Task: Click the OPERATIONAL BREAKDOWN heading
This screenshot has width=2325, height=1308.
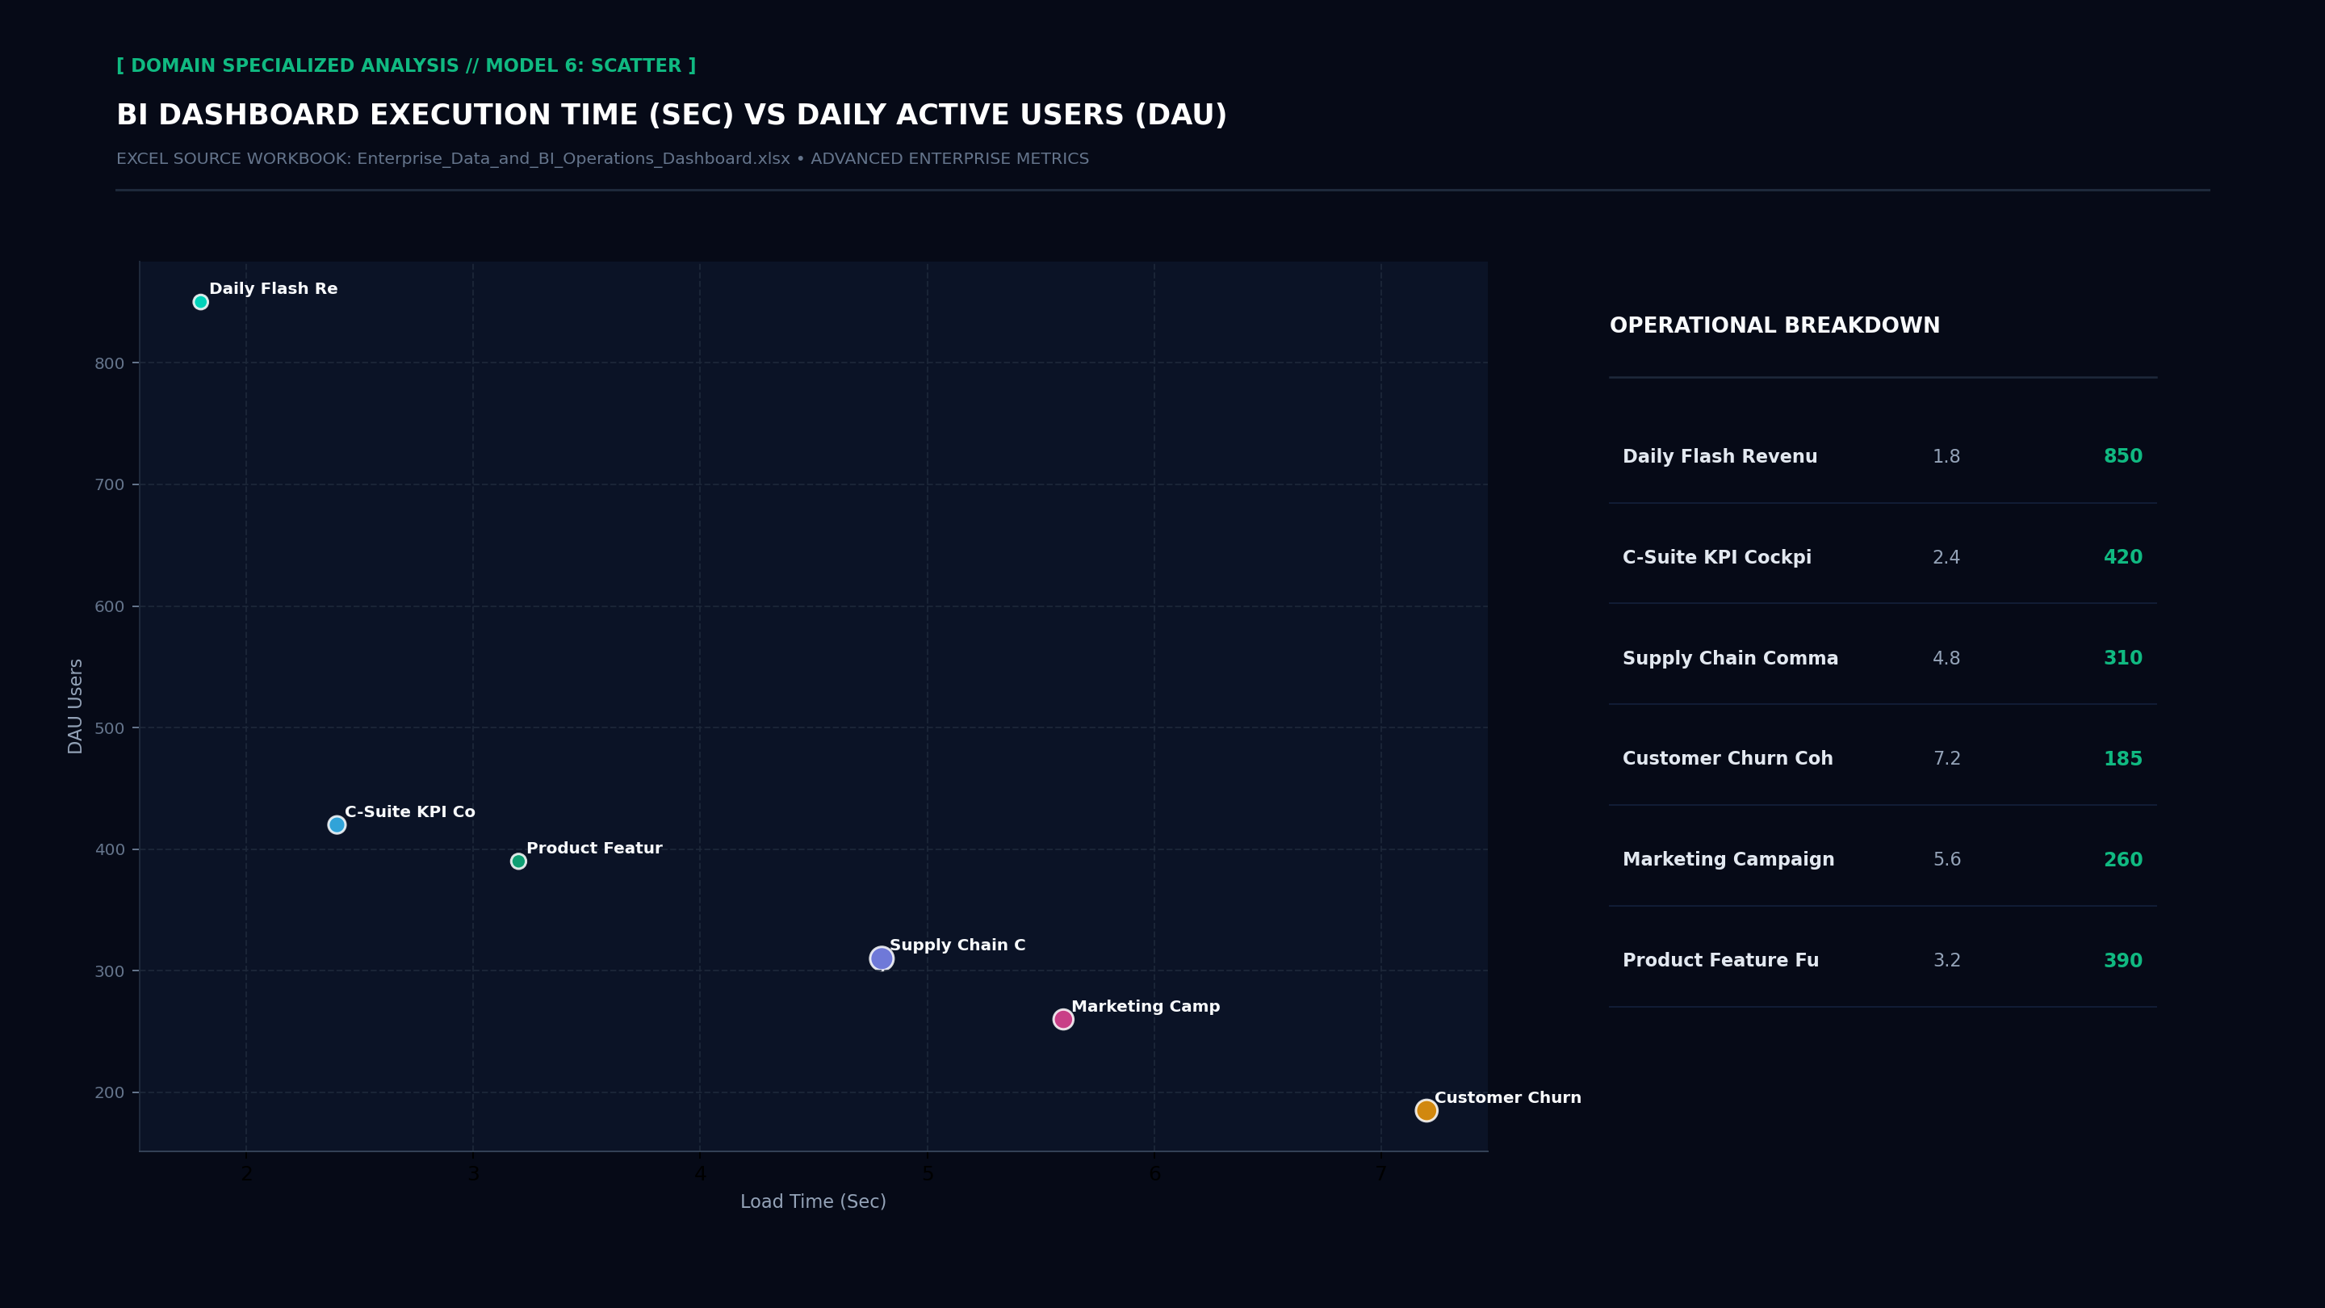Action: point(1774,326)
